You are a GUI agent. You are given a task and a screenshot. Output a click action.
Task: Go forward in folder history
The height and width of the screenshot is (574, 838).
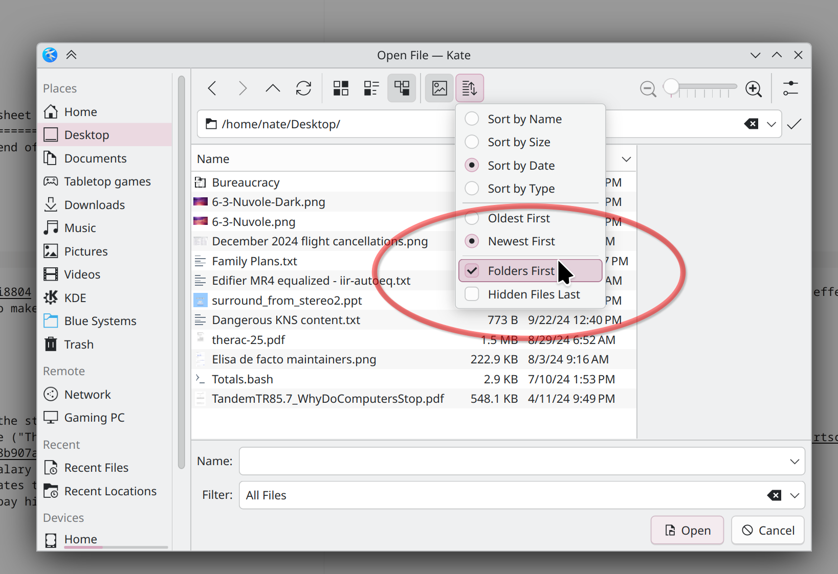coord(242,88)
